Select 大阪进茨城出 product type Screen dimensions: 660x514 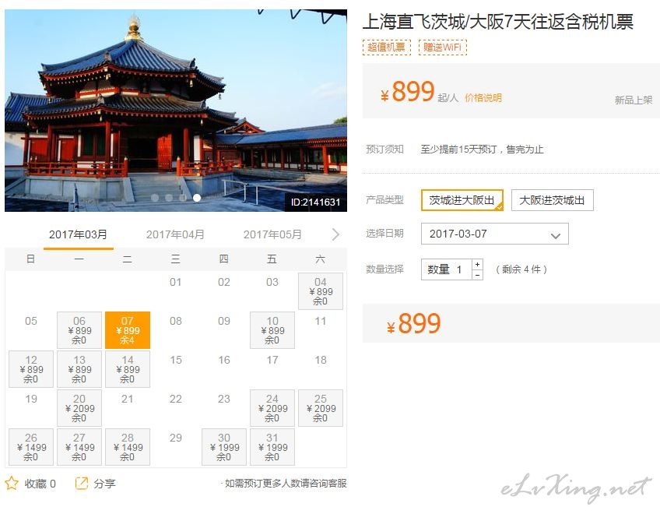point(553,200)
